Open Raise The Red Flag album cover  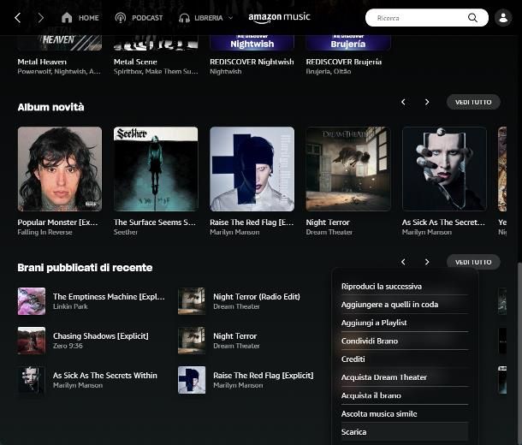point(252,169)
